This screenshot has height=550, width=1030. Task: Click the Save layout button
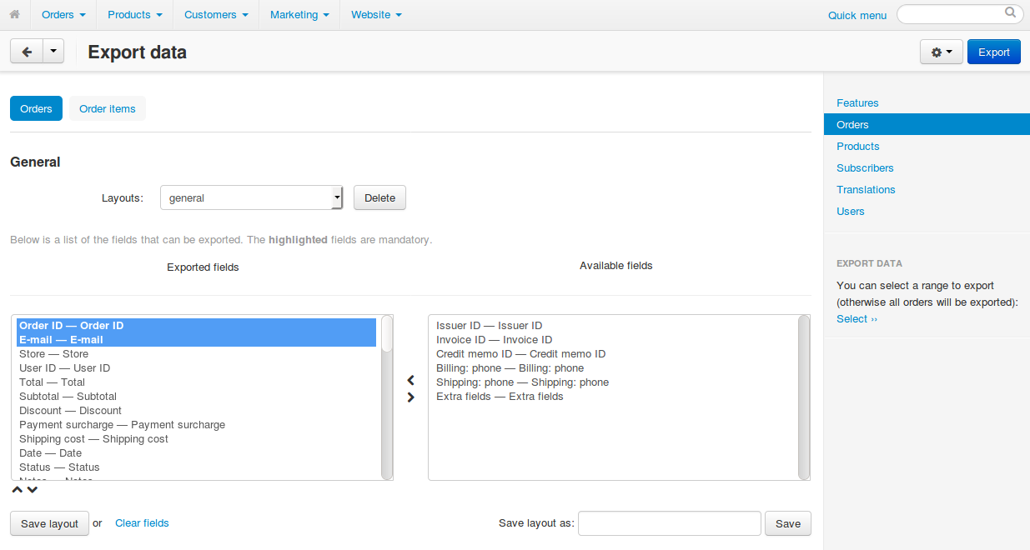pos(49,523)
